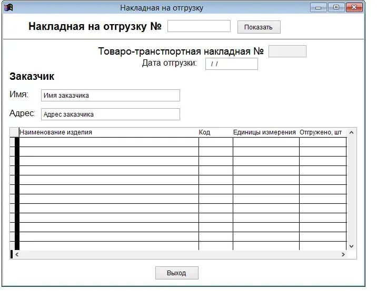Image resolution: width=377 pixels, height=291 pixels.
Task: Click the Код column header
Action: point(216,132)
